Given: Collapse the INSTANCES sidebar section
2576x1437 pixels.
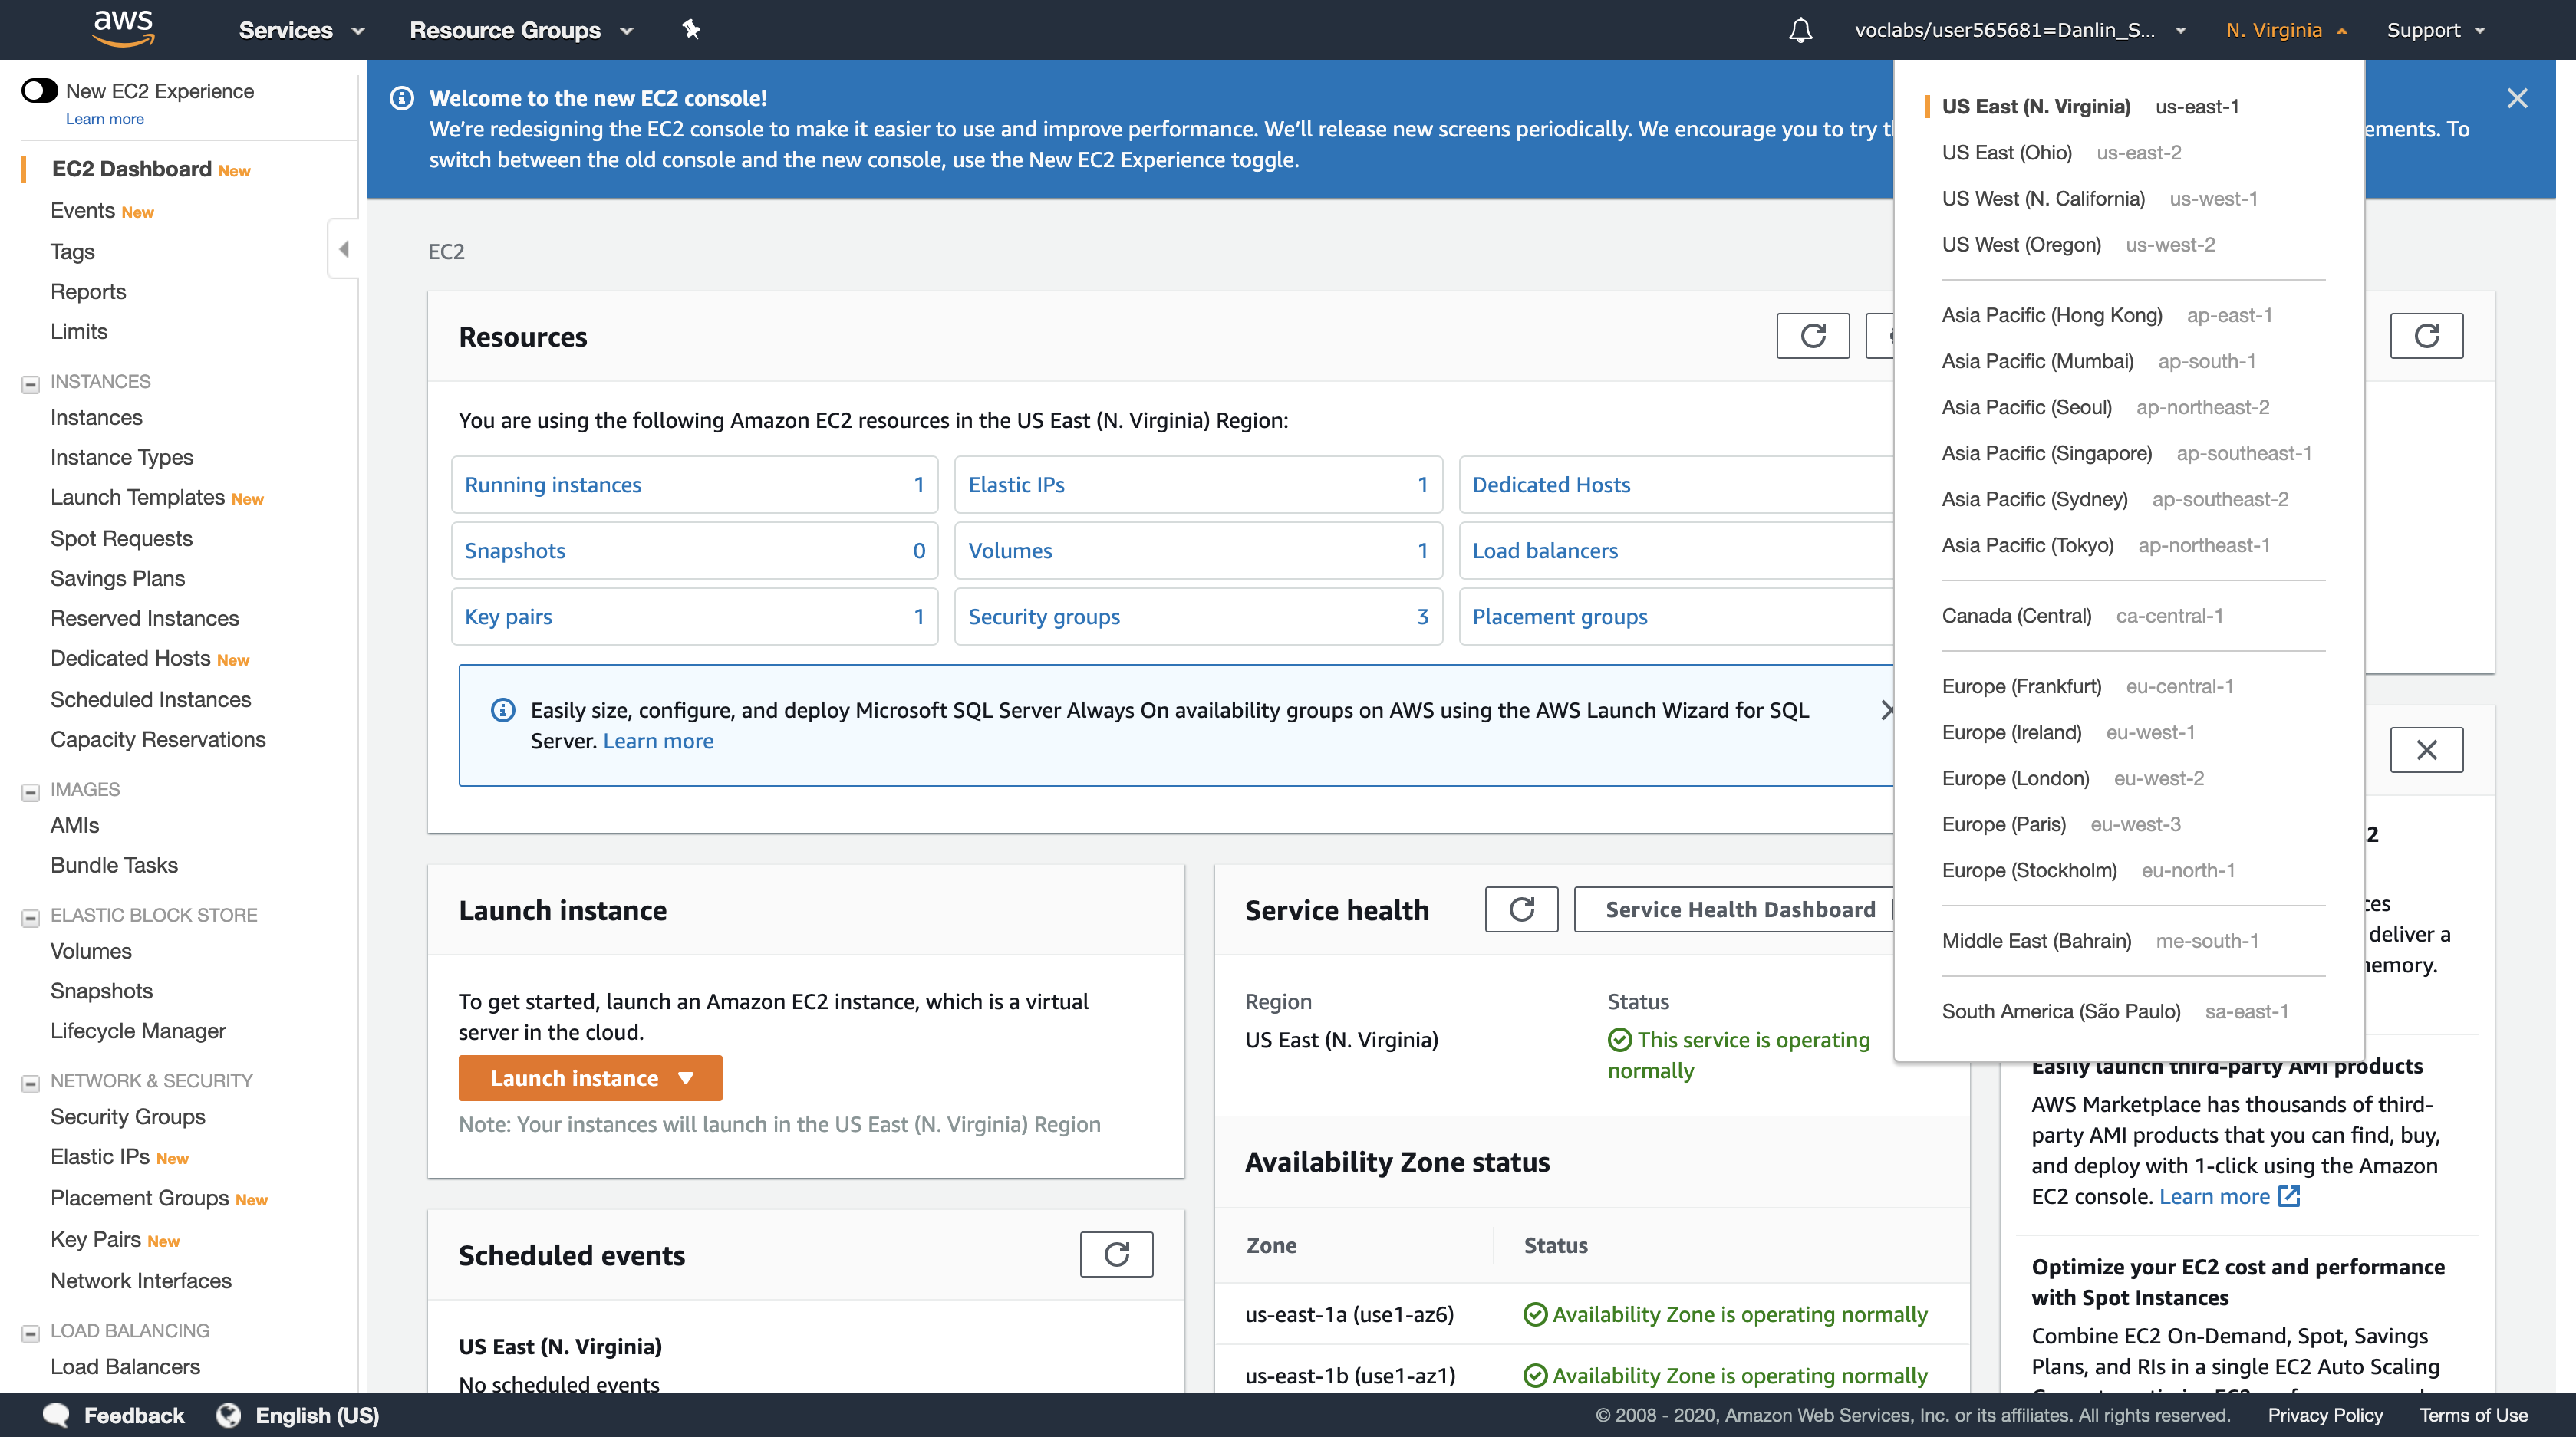Looking at the screenshot, I should [30, 383].
